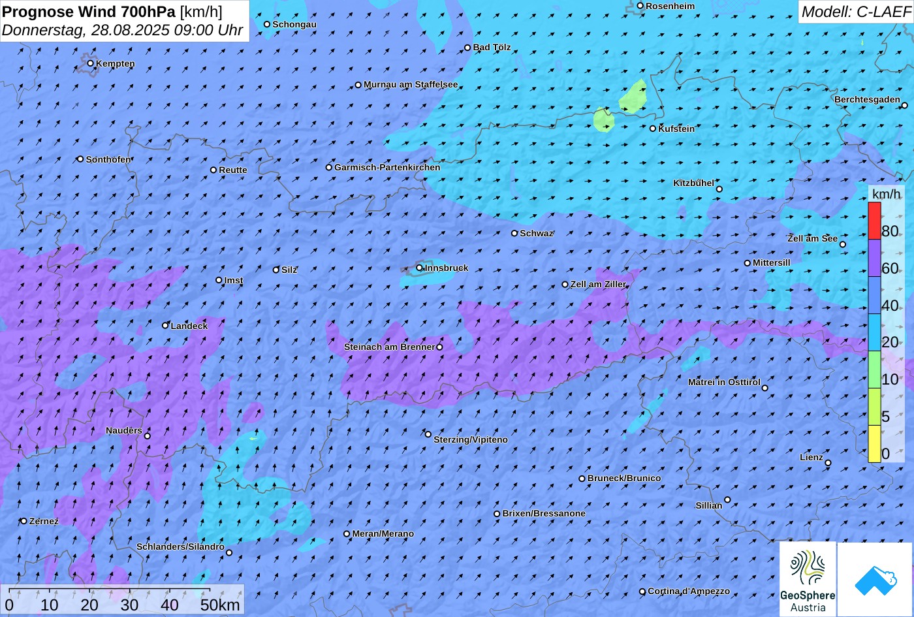Click the Lienz city marker dot

[828, 463]
